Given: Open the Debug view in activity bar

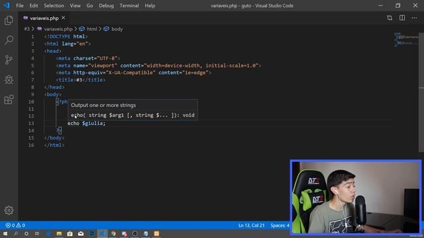Looking at the screenshot, I should coord(9,79).
